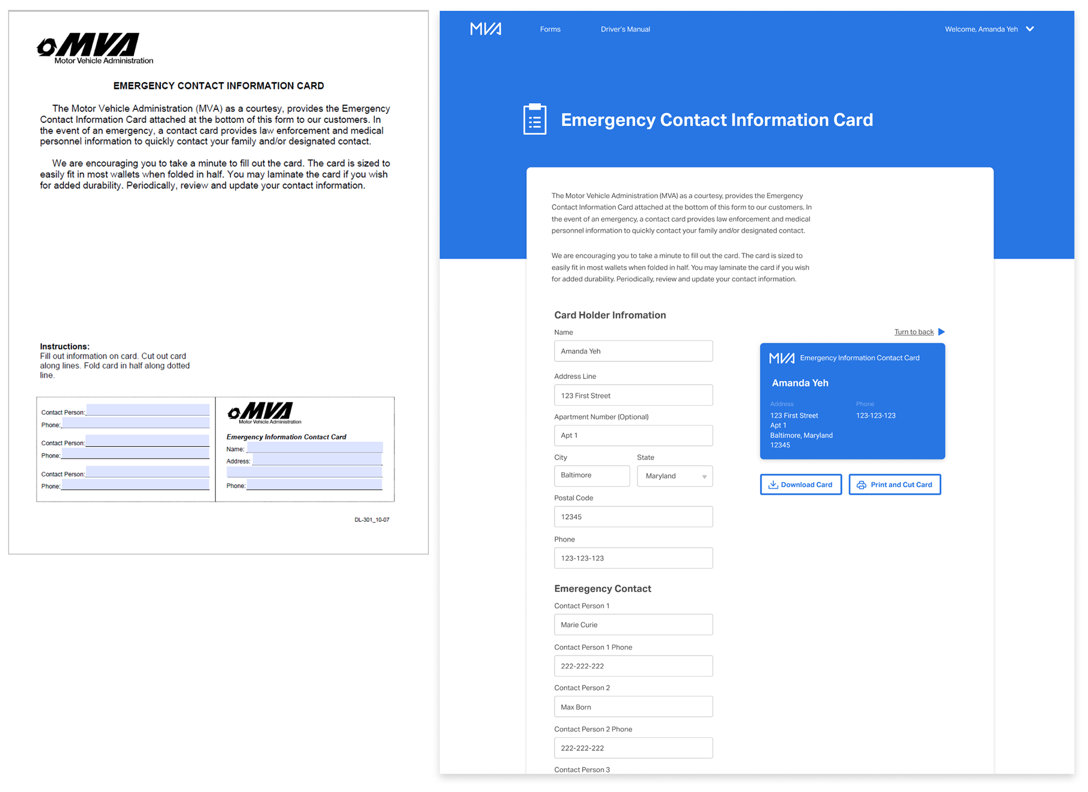1088x792 pixels.
Task: Open the Forms menu item
Action: tap(550, 29)
